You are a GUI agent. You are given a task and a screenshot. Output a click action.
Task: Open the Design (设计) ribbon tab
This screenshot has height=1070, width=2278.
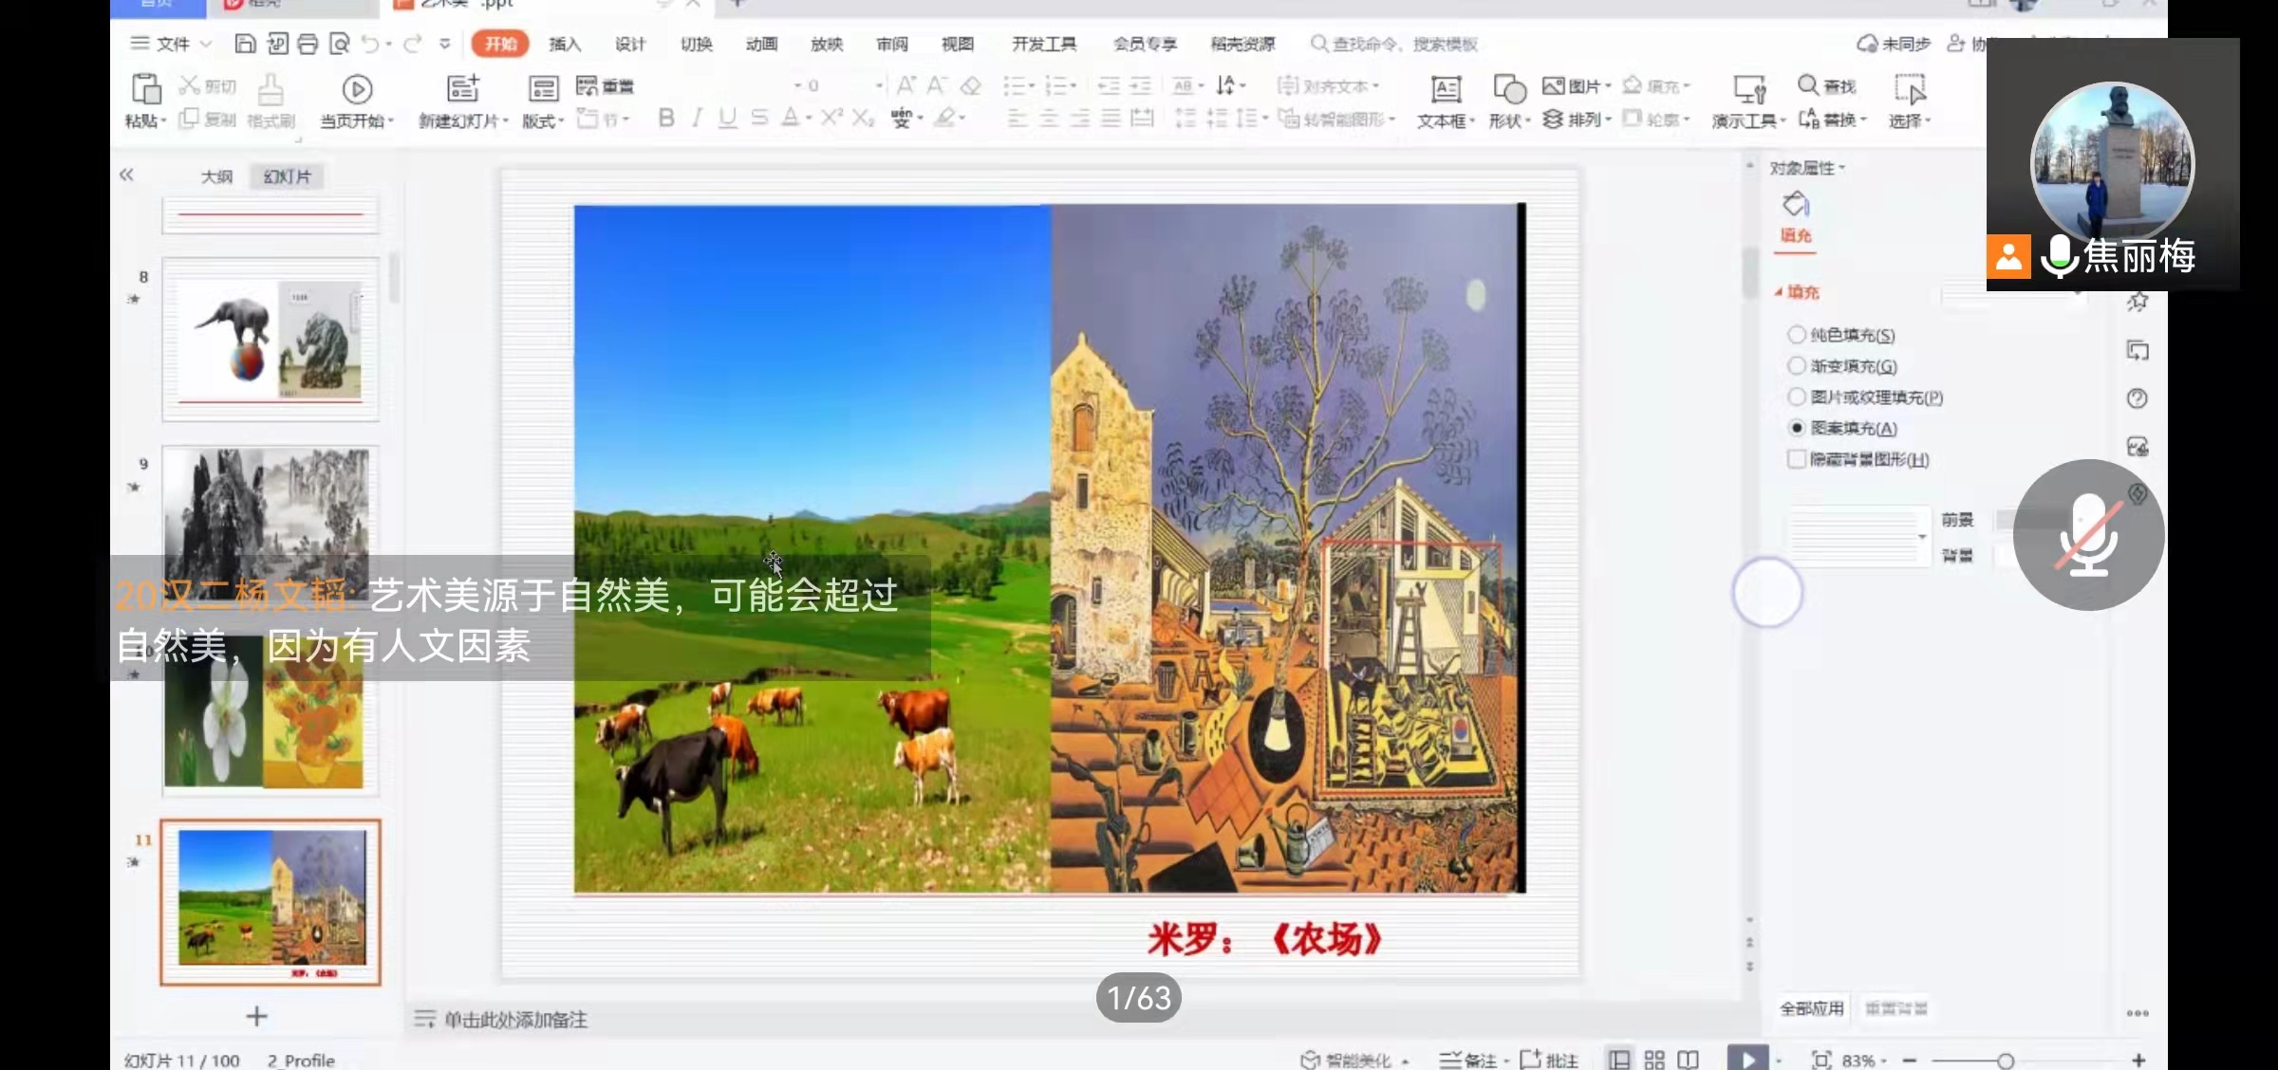pos(630,44)
